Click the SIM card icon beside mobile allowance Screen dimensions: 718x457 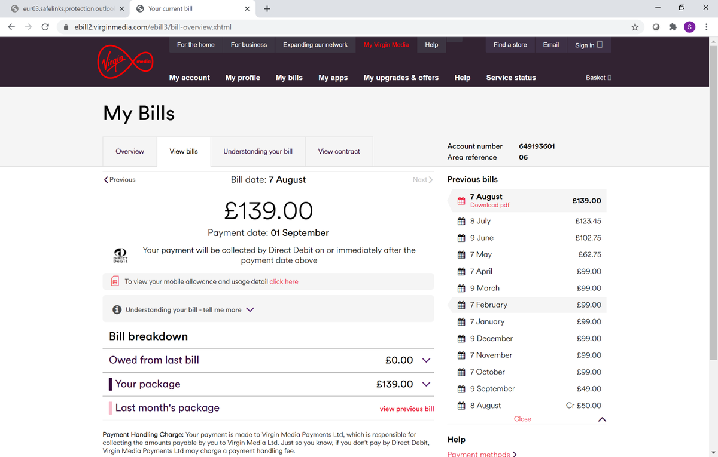pyautogui.click(x=115, y=281)
